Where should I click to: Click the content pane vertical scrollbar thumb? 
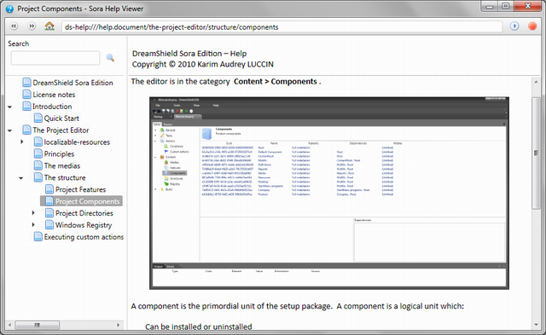point(536,153)
